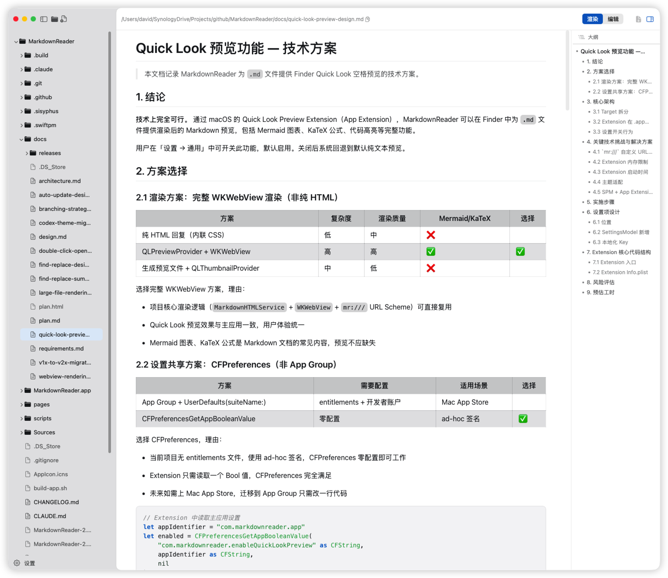Image resolution: width=668 pixels, height=578 pixels.
Task: Click the outline list icon beside 大纲
Action: tap(582, 37)
